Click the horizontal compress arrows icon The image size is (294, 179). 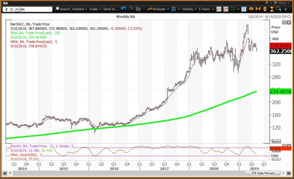tap(258, 9)
